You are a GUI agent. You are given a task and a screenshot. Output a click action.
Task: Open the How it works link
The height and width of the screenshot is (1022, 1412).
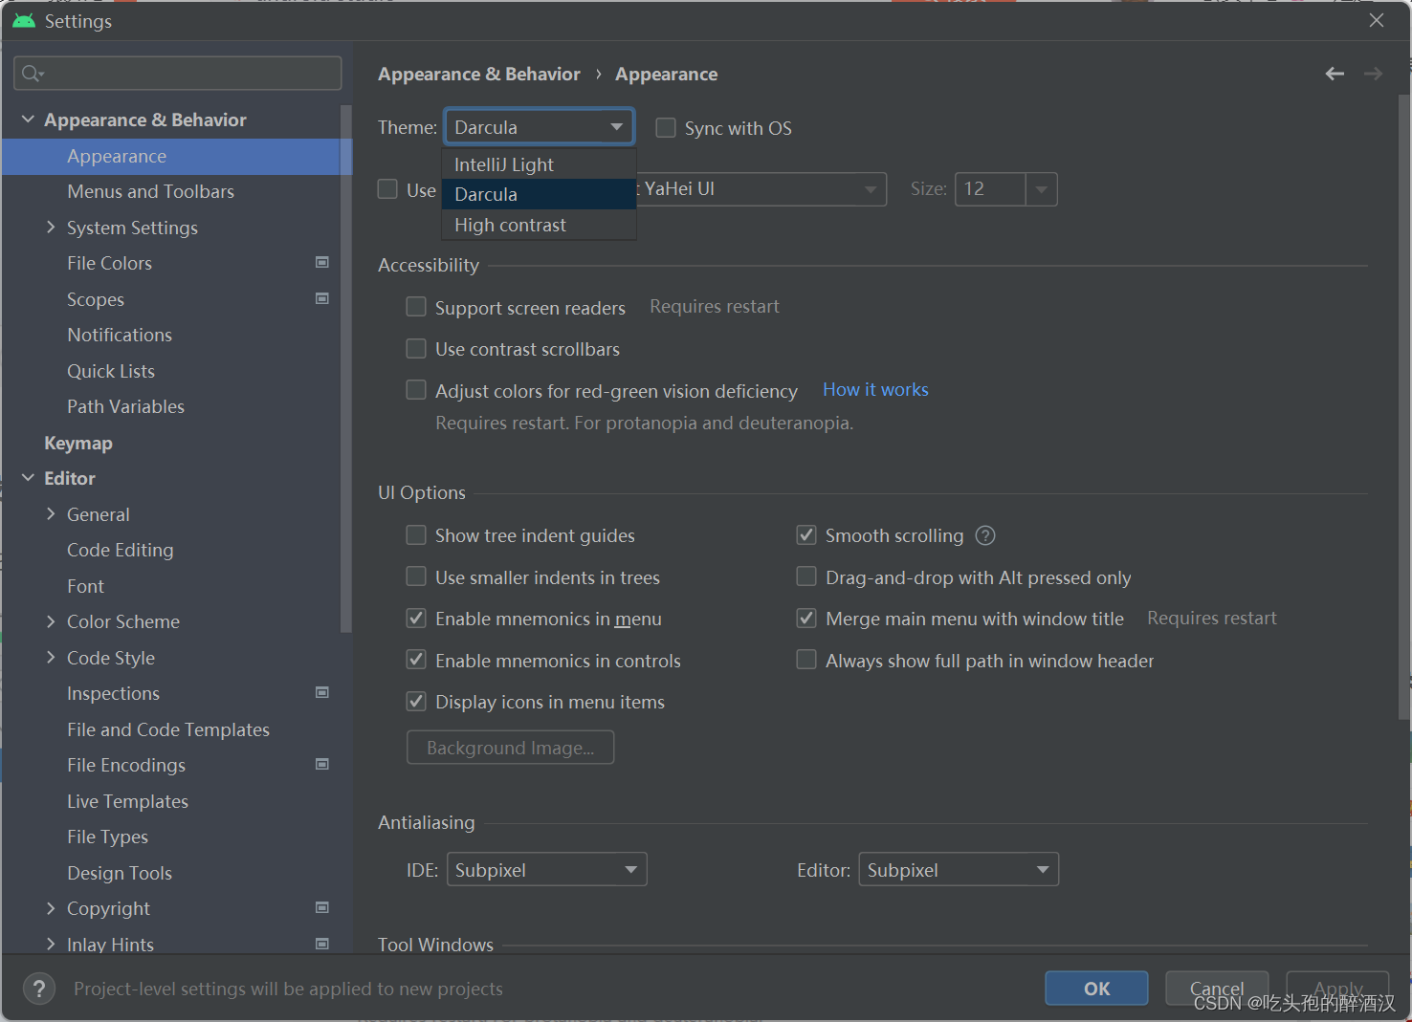tap(874, 389)
